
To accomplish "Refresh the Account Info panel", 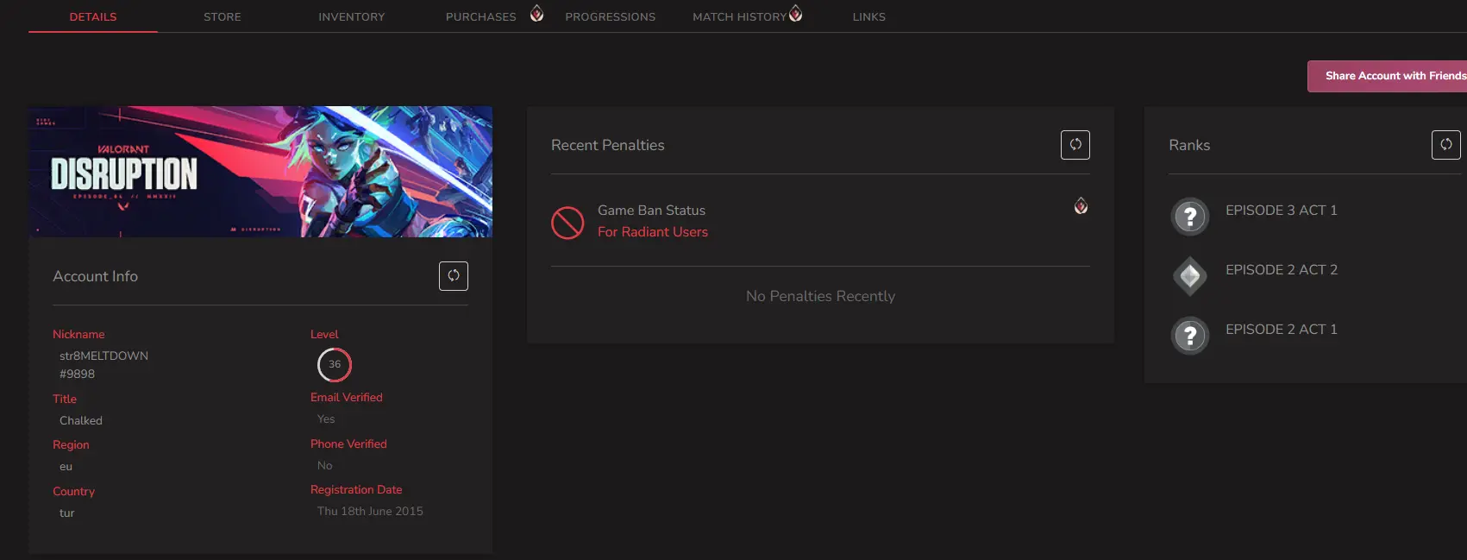I will [x=453, y=276].
